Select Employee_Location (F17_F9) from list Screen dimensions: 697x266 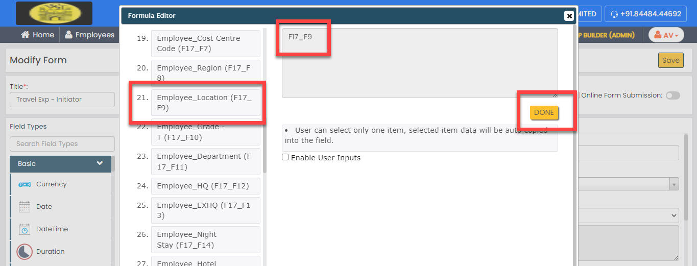tap(205, 103)
